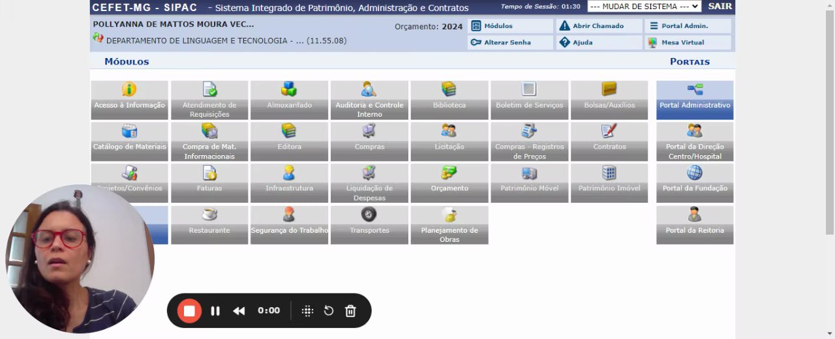The image size is (835, 339).
Task: Click the SAIR logout link
Action: click(x=720, y=7)
